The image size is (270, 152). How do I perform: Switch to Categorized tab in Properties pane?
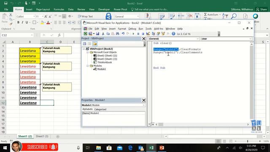coord(100,109)
